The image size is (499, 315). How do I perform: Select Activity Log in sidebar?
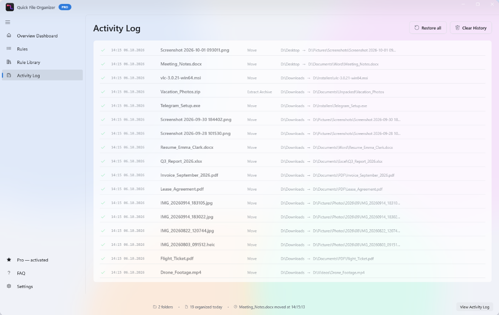[x=42, y=75]
